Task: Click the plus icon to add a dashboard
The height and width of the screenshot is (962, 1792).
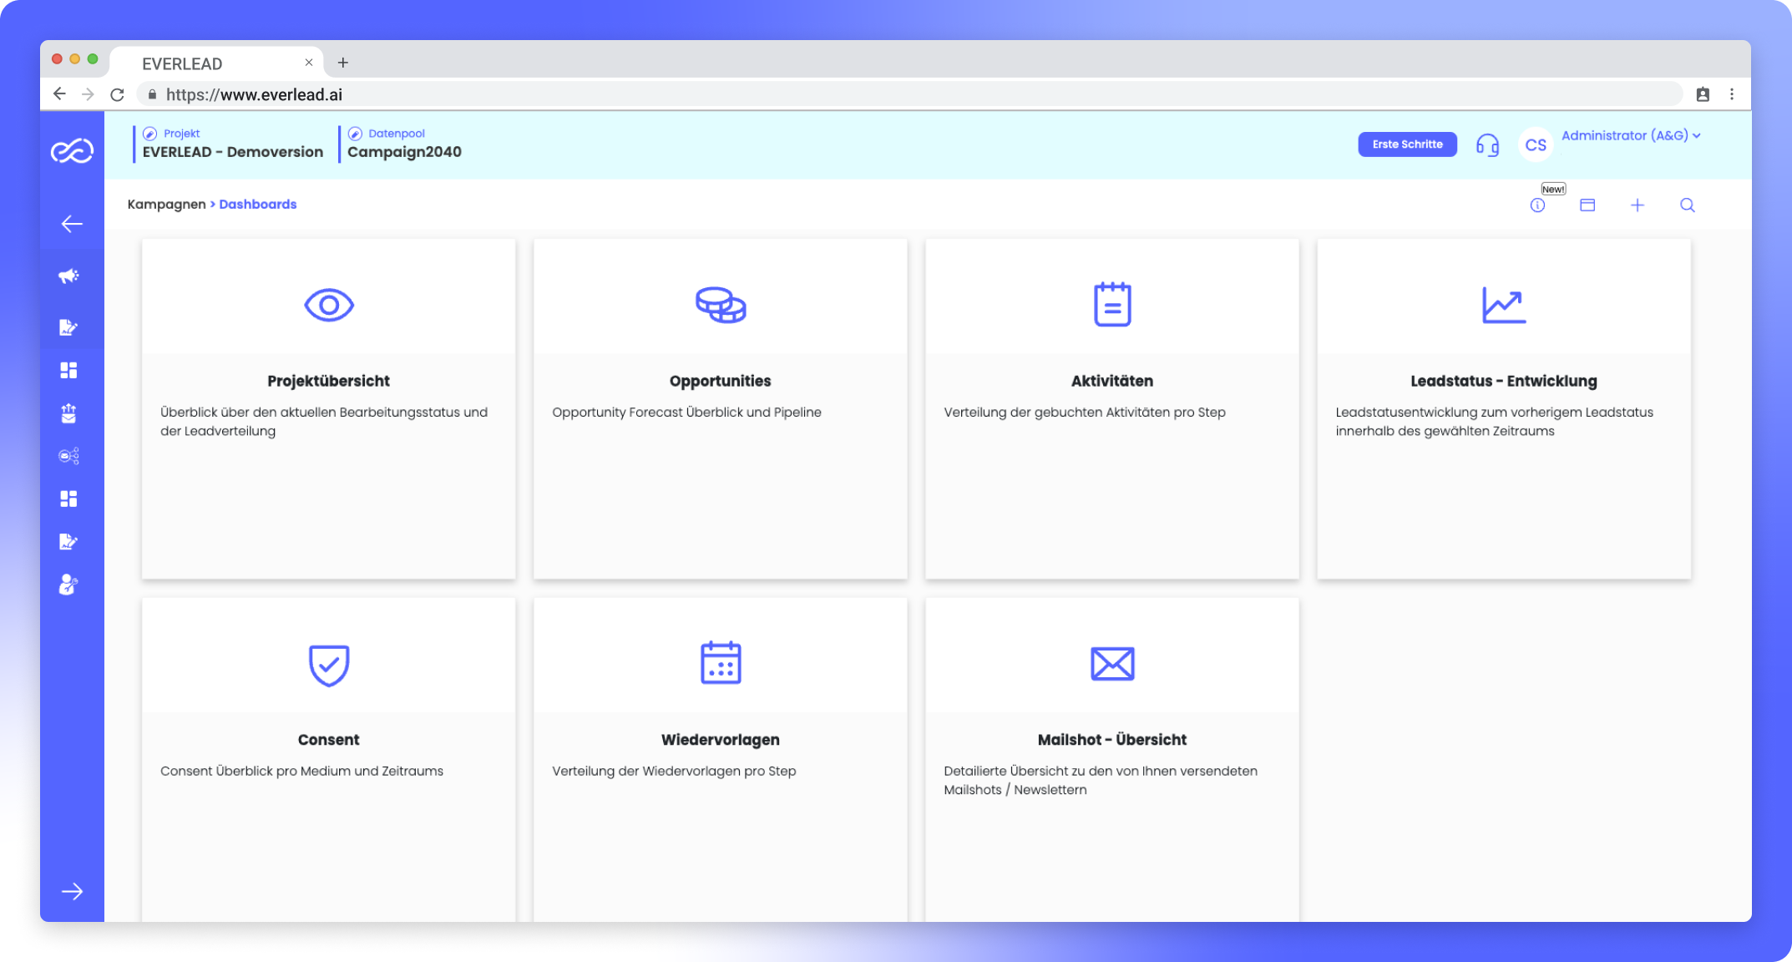Action: [x=1638, y=205]
